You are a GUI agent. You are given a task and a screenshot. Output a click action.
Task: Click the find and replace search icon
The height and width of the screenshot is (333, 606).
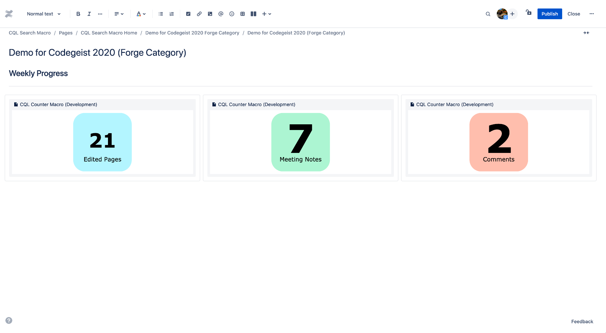pyautogui.click(x=488, y=14)
